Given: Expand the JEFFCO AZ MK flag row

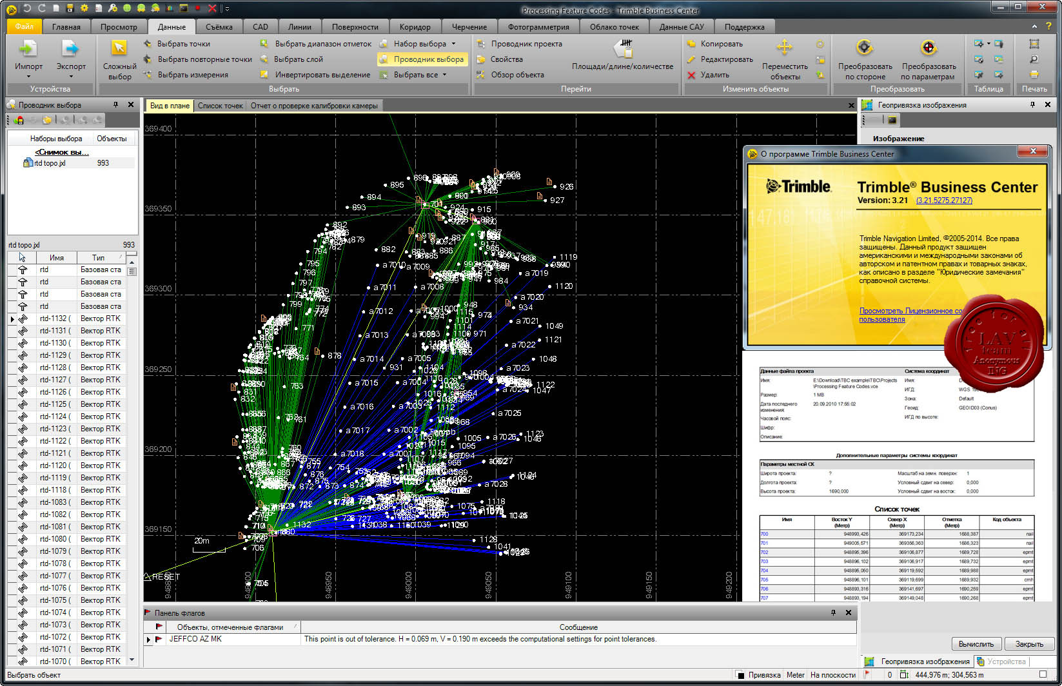Looking at the screenshot, I should coord(148,640).
